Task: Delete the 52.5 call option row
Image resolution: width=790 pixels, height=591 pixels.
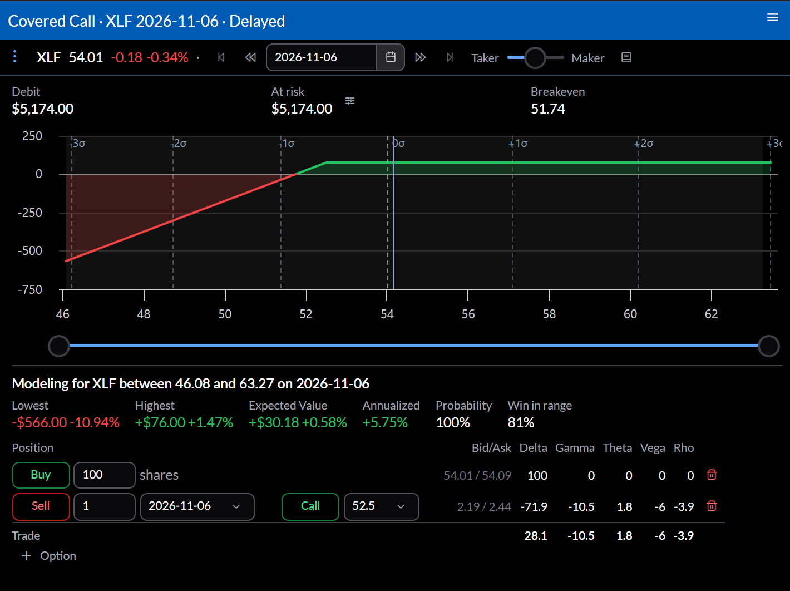Action: 712,506
